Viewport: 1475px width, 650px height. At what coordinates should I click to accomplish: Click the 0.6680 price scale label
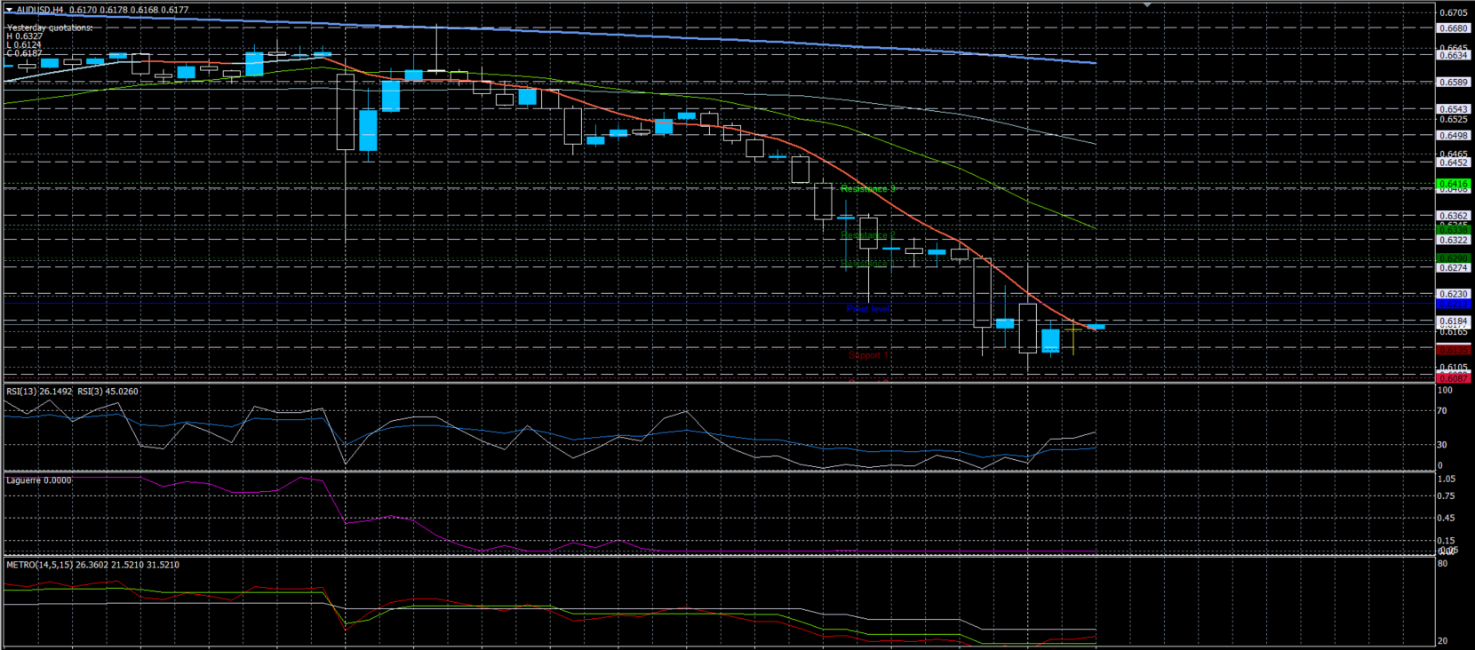point(1454,28)
